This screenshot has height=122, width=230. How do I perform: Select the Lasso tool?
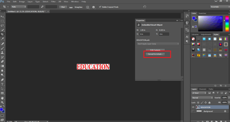point(2,26)
